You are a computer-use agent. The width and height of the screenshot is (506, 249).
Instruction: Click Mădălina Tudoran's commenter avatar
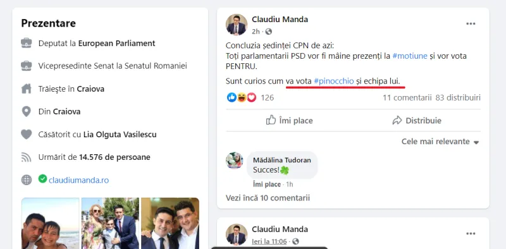pos(235,161)
